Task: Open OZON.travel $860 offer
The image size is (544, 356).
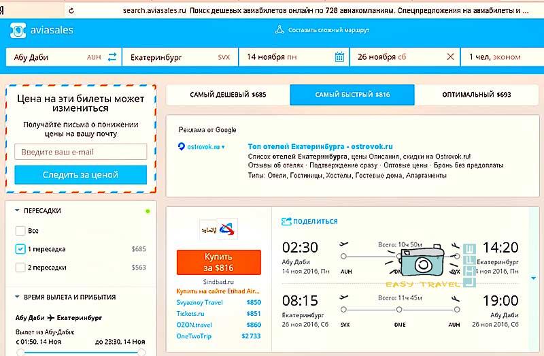Action: [218, 325]
